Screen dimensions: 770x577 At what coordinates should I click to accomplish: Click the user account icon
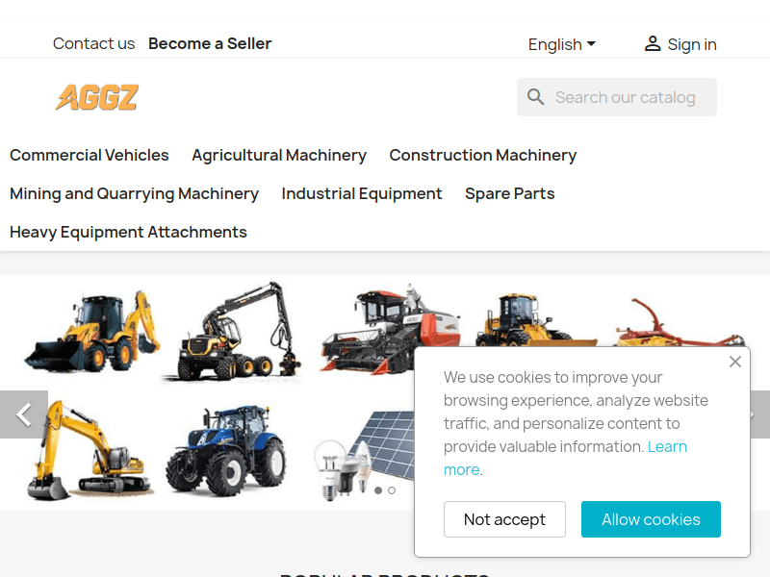click(653, 43)
